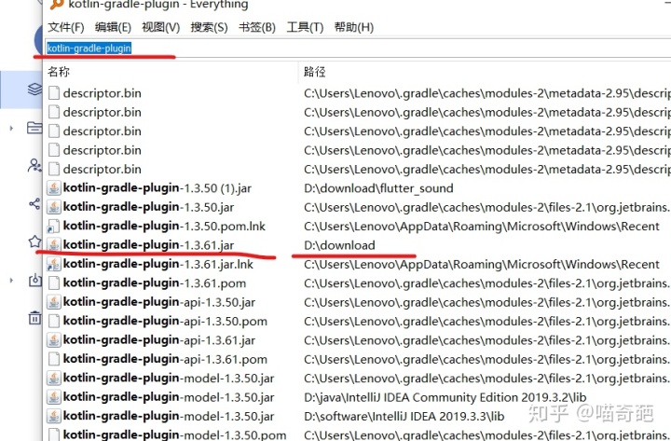Select kotlin-gradle-plugin-1.3.61.jar.lnk file name
Screen dimensions: 671x441
pyautogui.click(x=158, y=264)
